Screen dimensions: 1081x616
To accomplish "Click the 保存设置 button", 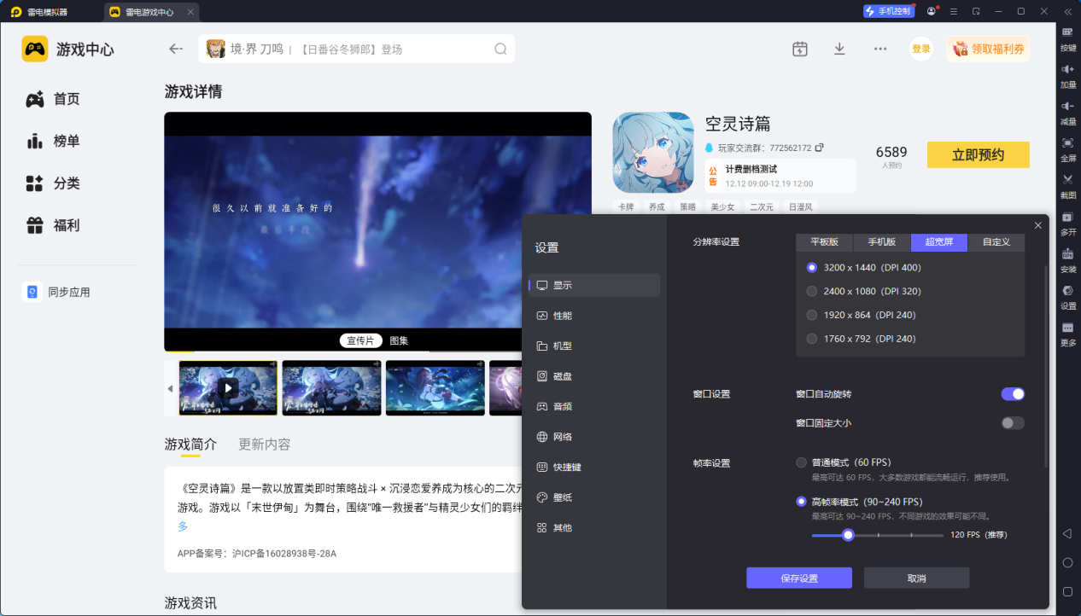I will (x=798, y=578).
